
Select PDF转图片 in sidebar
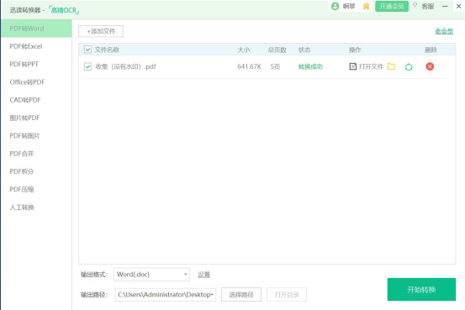36,136
